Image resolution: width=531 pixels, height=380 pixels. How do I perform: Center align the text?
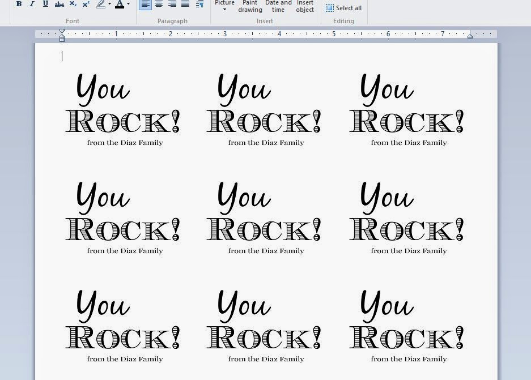159,4
